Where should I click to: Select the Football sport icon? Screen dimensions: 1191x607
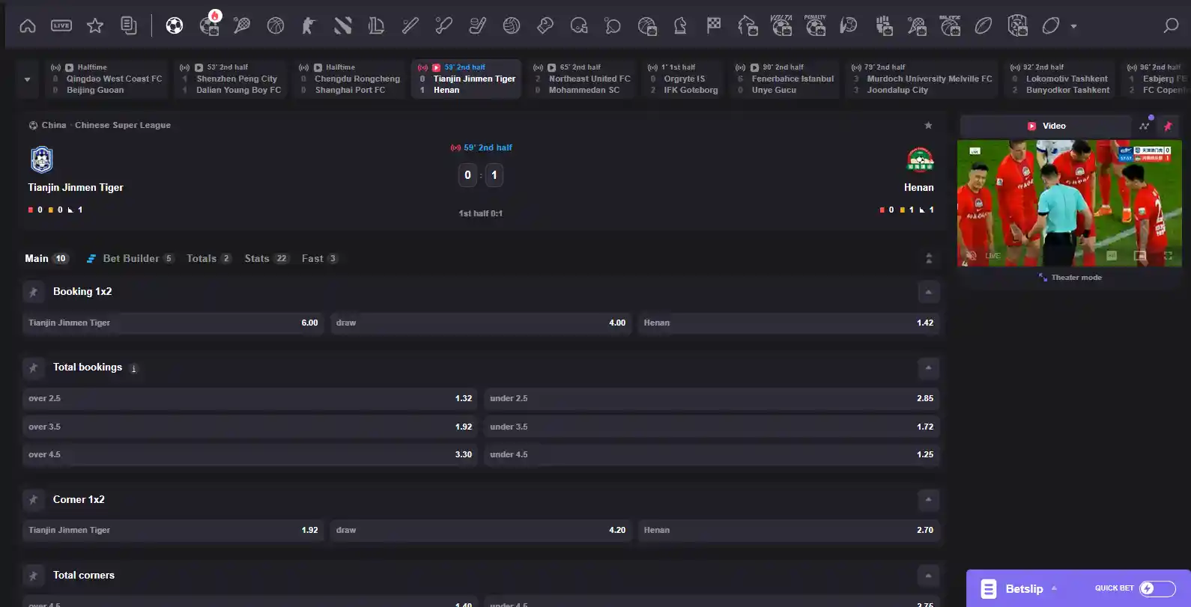[x=175, y=26]
